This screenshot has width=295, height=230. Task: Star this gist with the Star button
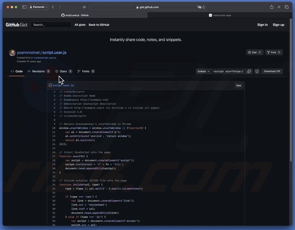[x=255, y=53]
